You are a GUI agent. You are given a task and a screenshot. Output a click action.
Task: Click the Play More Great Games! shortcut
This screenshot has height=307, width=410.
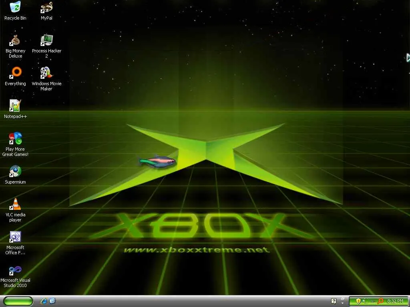click(x=15, y=145)
